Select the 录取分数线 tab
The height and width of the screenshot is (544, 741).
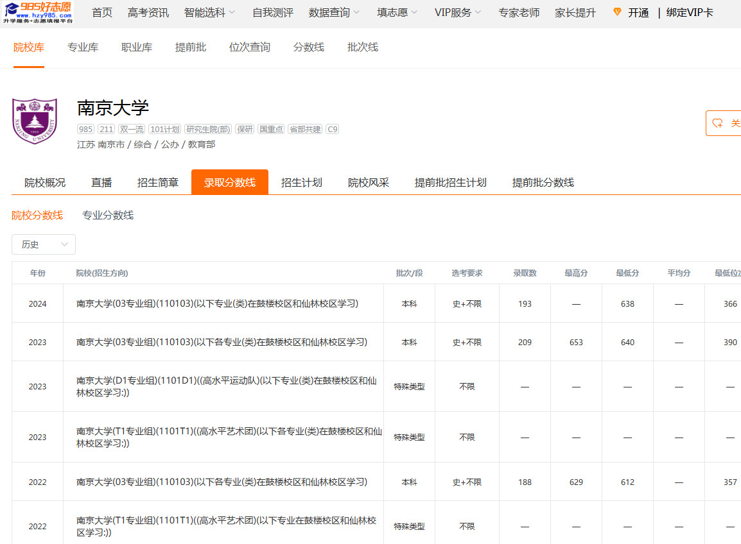pyautogui.click(x=230, y=182)
